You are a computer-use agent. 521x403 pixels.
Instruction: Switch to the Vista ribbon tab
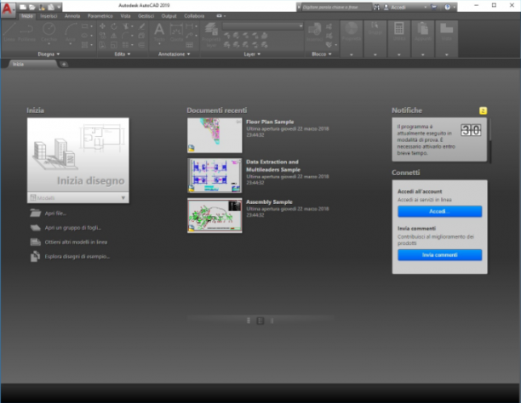pyautogui.click(x=125, y=16)
